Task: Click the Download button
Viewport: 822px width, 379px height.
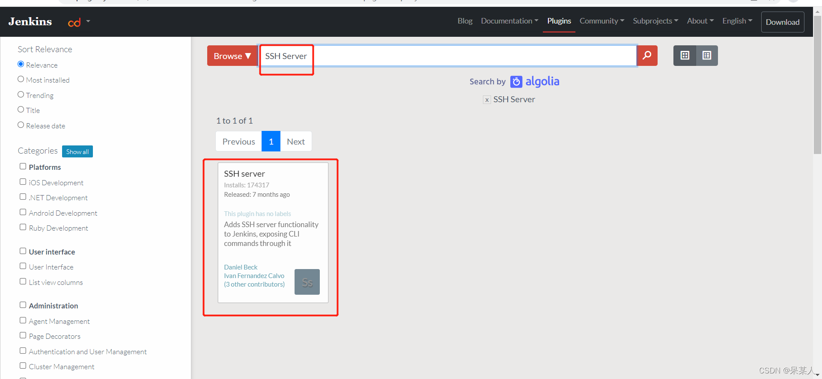Action: 783,22
